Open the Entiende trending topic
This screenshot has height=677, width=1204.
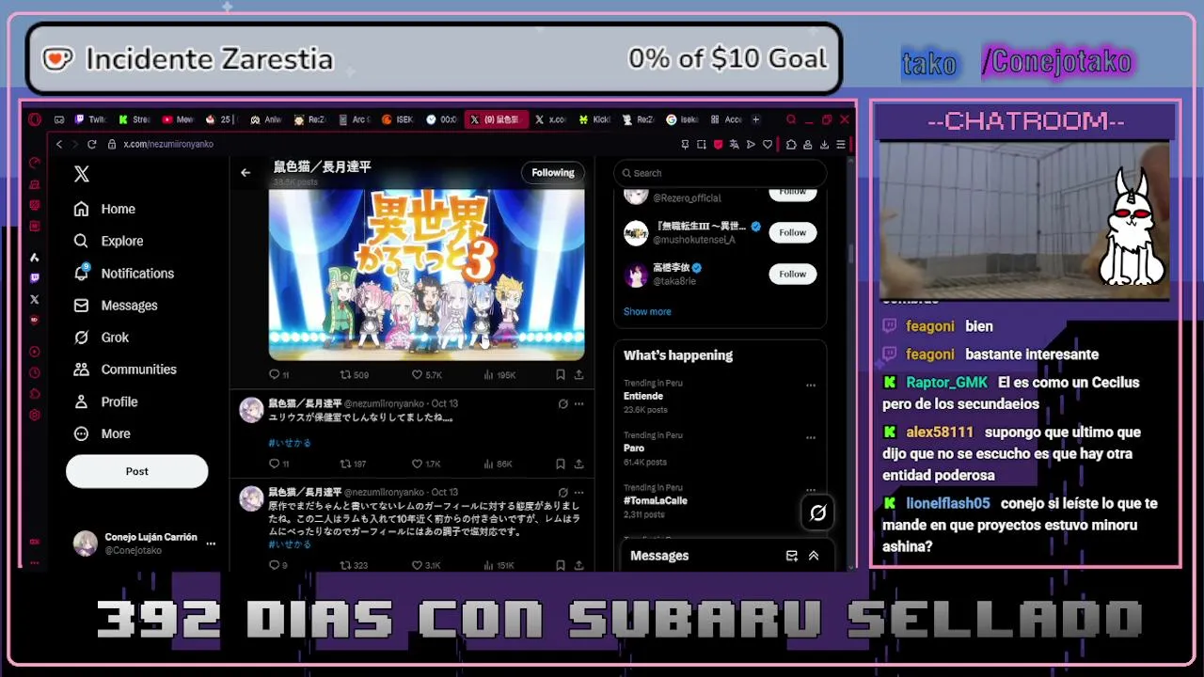(643, 396)
